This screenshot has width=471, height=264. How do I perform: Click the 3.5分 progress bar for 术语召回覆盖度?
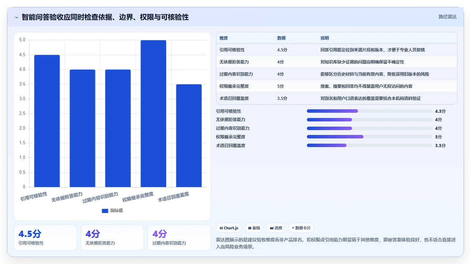tap(369, 145)
